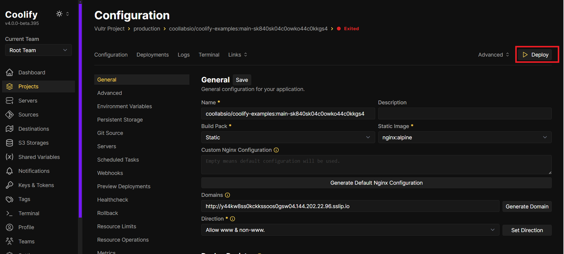This screenshot has width=564, height=254.
Task: Click the application name breadcrumb link
Action: pos(249,29)
